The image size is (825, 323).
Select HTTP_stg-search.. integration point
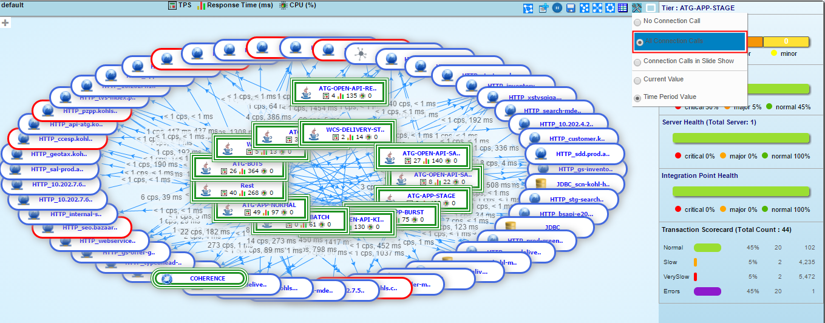tap(577, 199)
